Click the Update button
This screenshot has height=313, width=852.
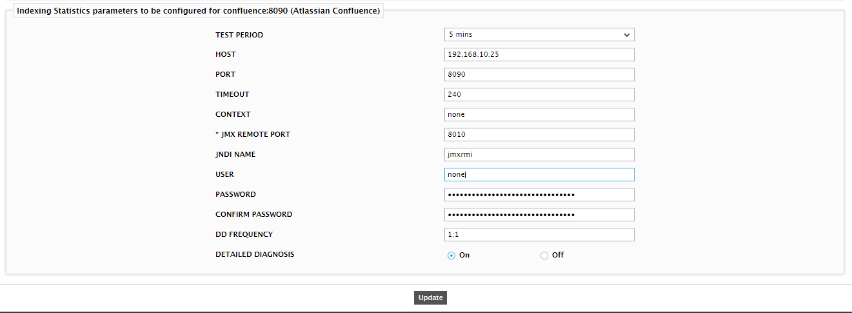[x=430, y=298]
